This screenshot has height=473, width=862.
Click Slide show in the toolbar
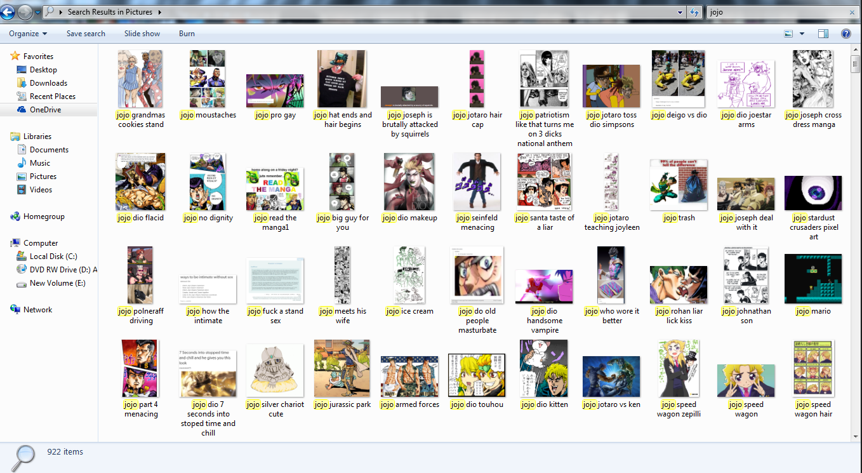tap(142, 34)
